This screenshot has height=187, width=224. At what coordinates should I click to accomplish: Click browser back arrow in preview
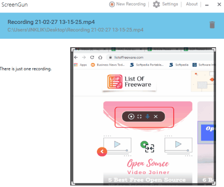pos(76,57)
